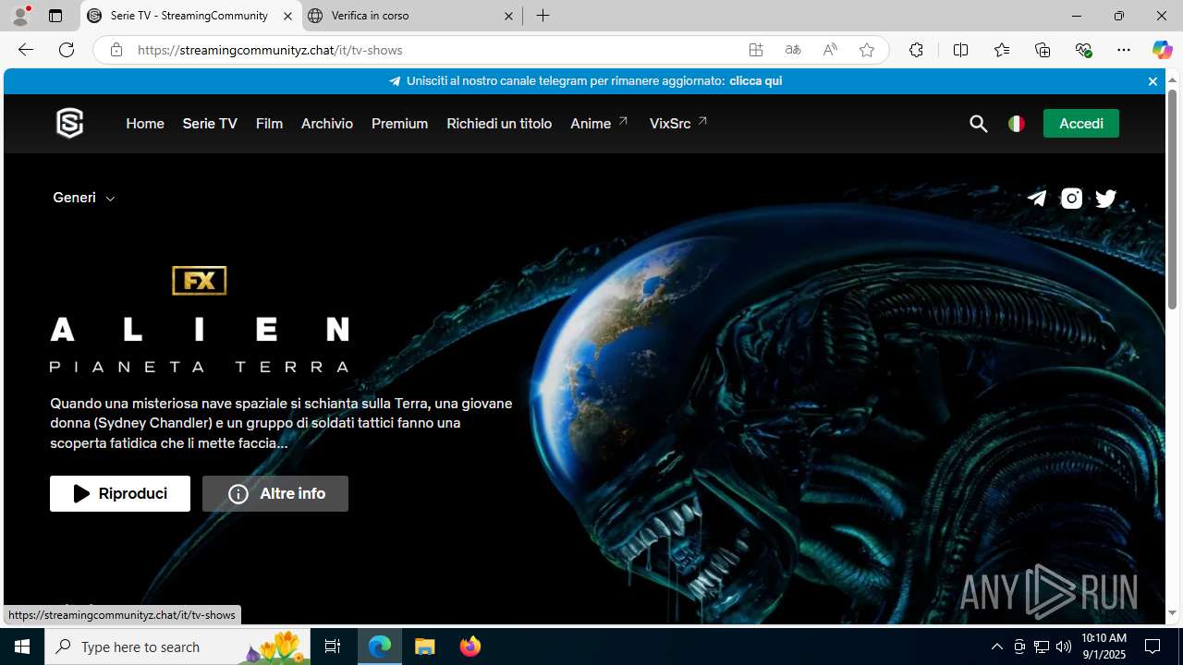Viewport: 1183px width, 665px height.
Task: Open the Telegram social icon
Action: (1037, 199)
